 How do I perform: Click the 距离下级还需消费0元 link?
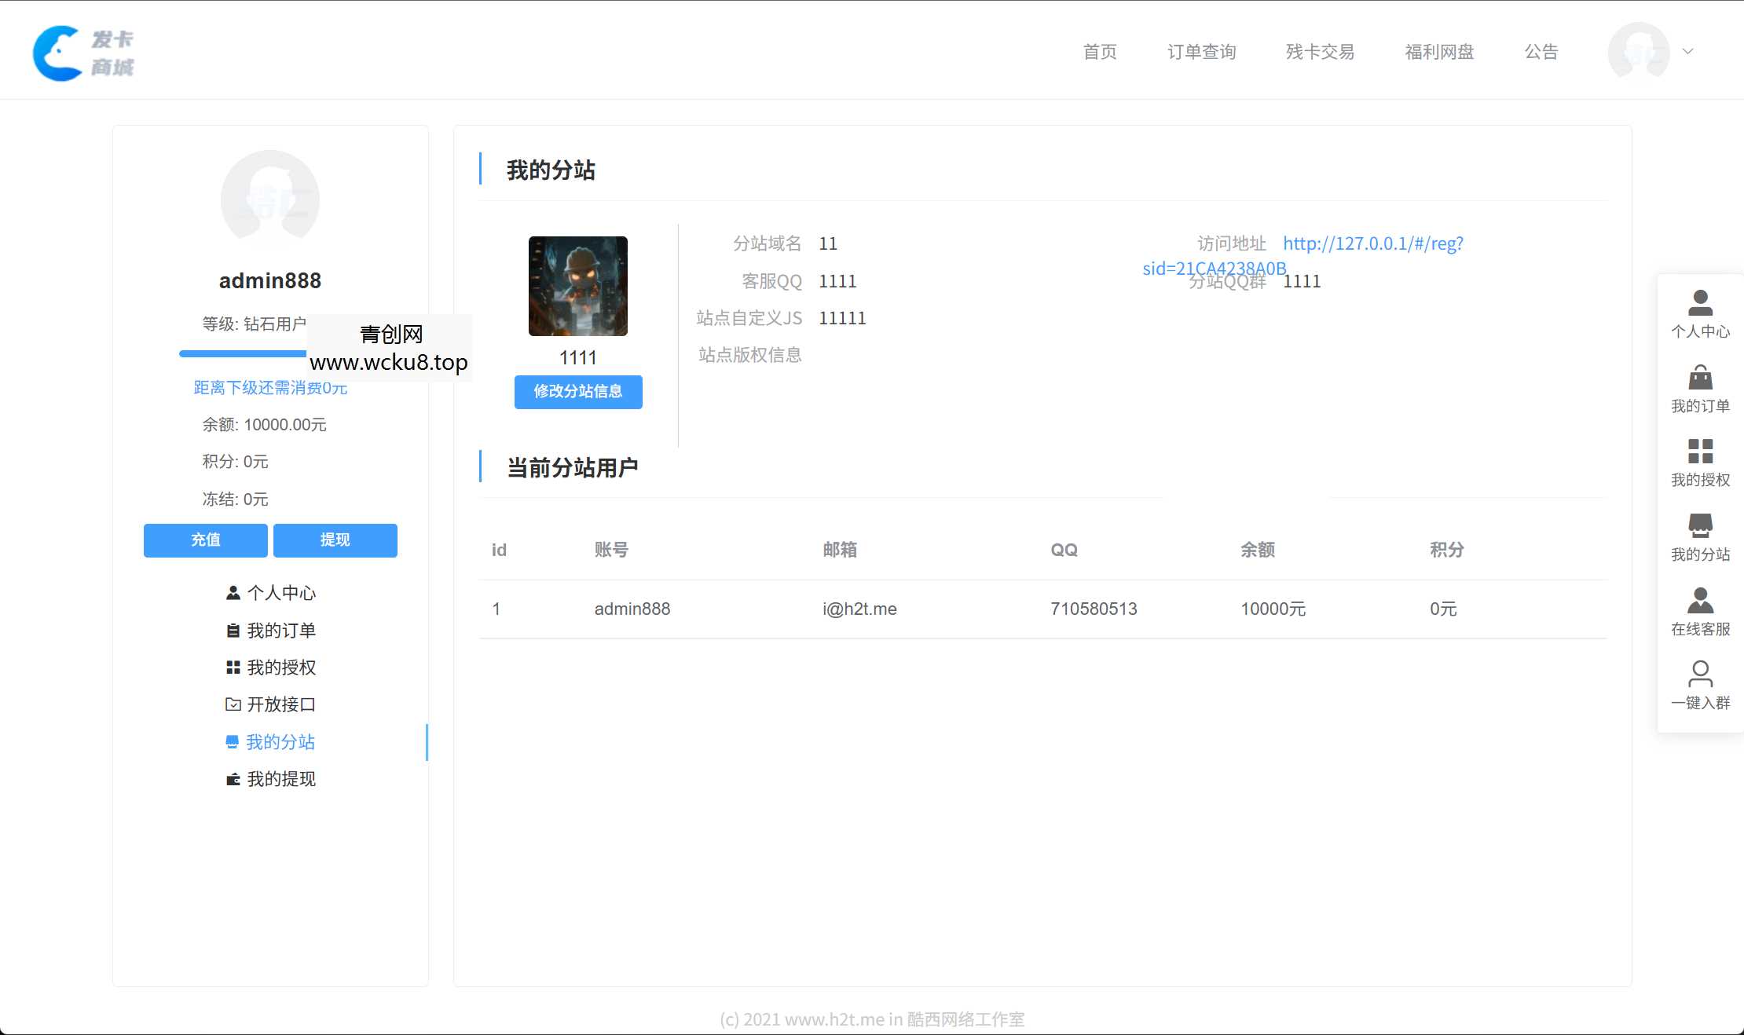click(269, 387)
